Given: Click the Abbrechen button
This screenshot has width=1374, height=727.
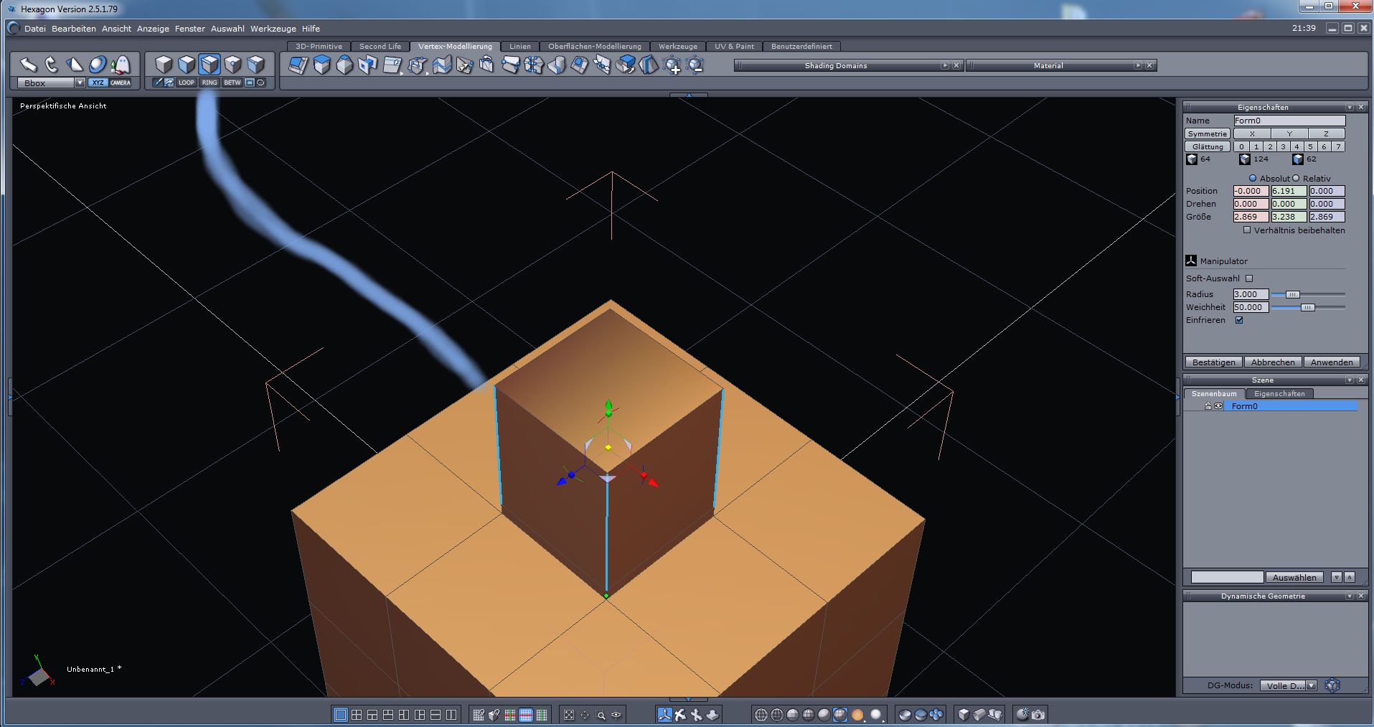Looking at the screenshot, I should pyautogui.click(x=1273, y=362).
